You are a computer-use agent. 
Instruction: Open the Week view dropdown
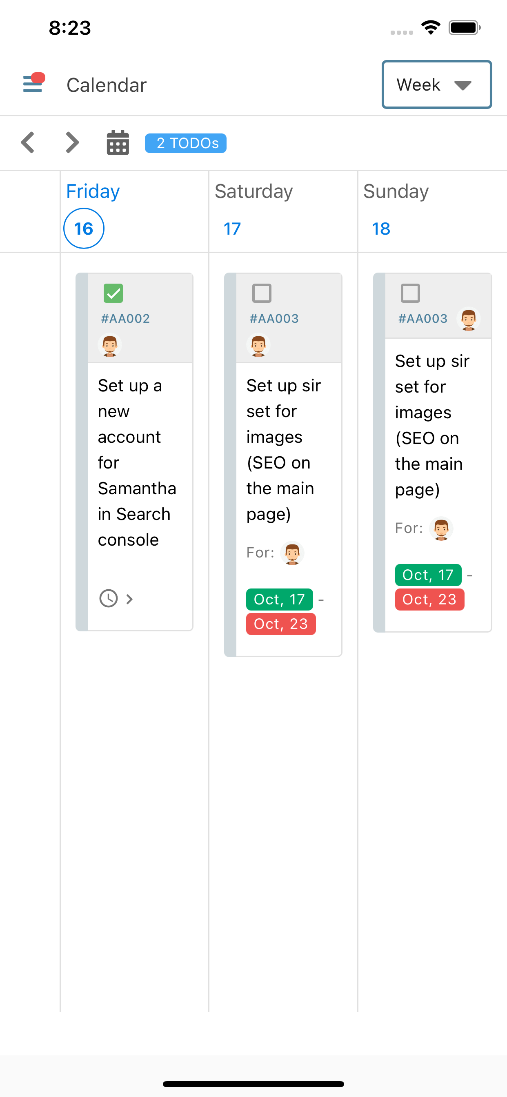437,84
